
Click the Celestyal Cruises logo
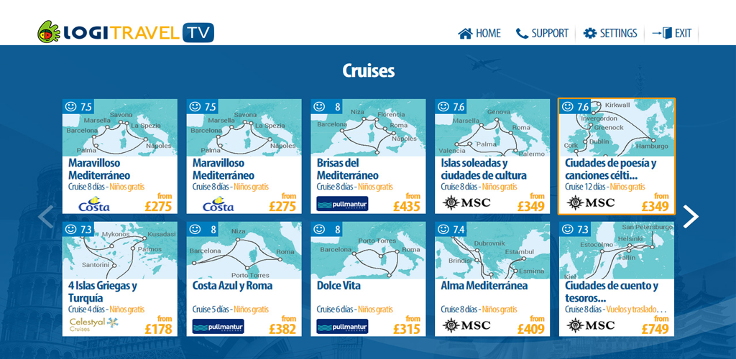coord(93,325)
